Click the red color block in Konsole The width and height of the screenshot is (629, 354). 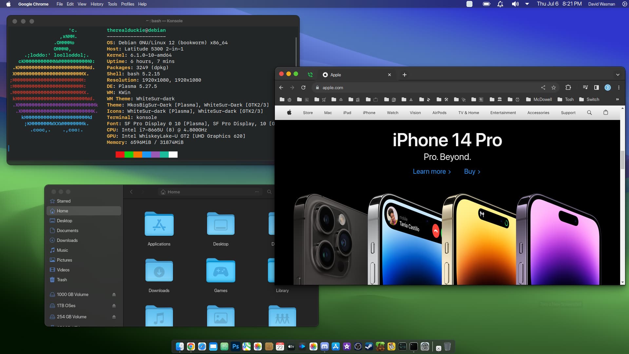tap(120, 154)
